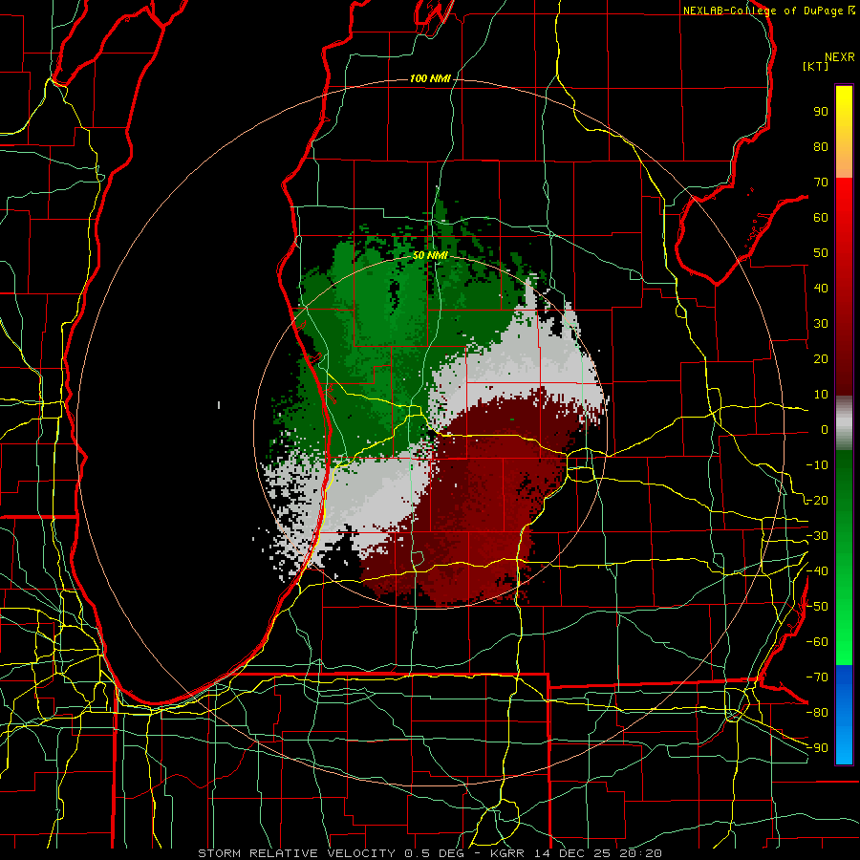The width and height of the screenshot is (860, 860).
Task: Click the STORM RELATIVE VELOCITY product title
Action: pyautogui.click(x=296, y=853)
